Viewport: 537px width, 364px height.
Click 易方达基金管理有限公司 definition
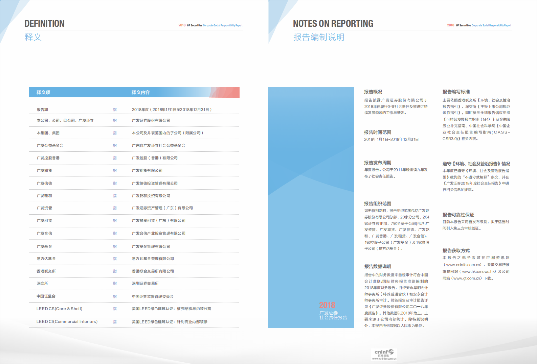[153, 259]
